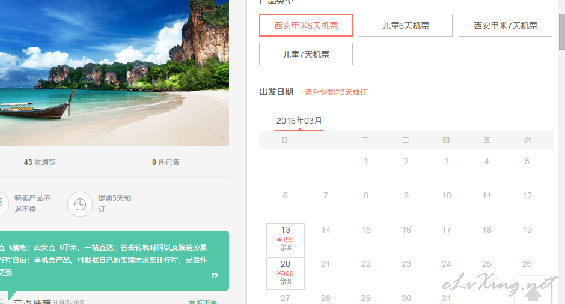
Task: Click the 0 件已售 sold count
Action: click(x=166, y=162)
